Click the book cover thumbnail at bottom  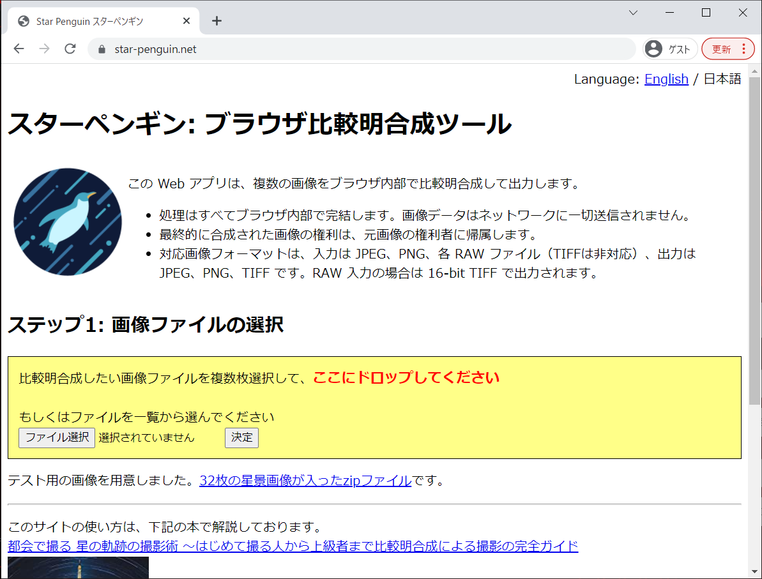point(78,568)
